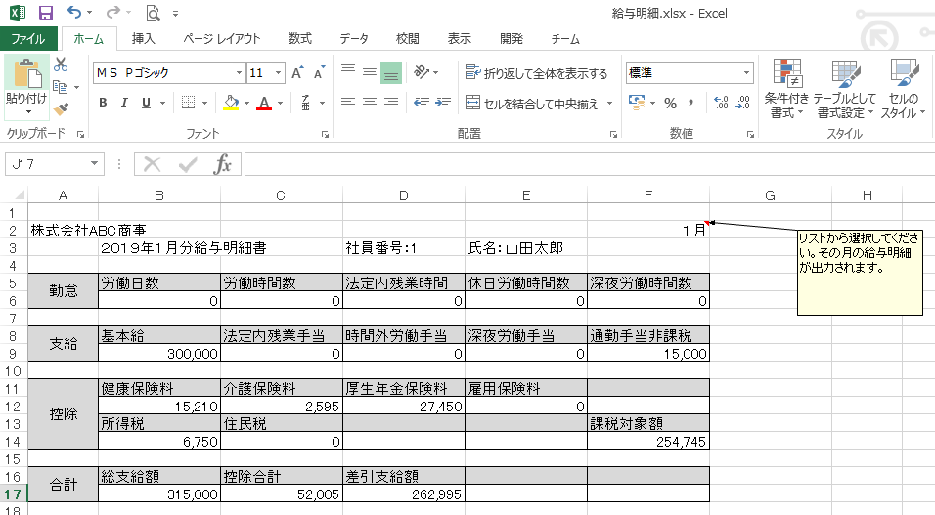Apply the yellow fill color bucket
The width and height of the screenshot is (935, 515).
231,103
